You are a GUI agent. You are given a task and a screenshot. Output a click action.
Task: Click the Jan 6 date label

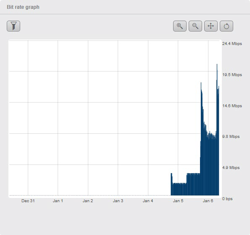pos(208,201)
